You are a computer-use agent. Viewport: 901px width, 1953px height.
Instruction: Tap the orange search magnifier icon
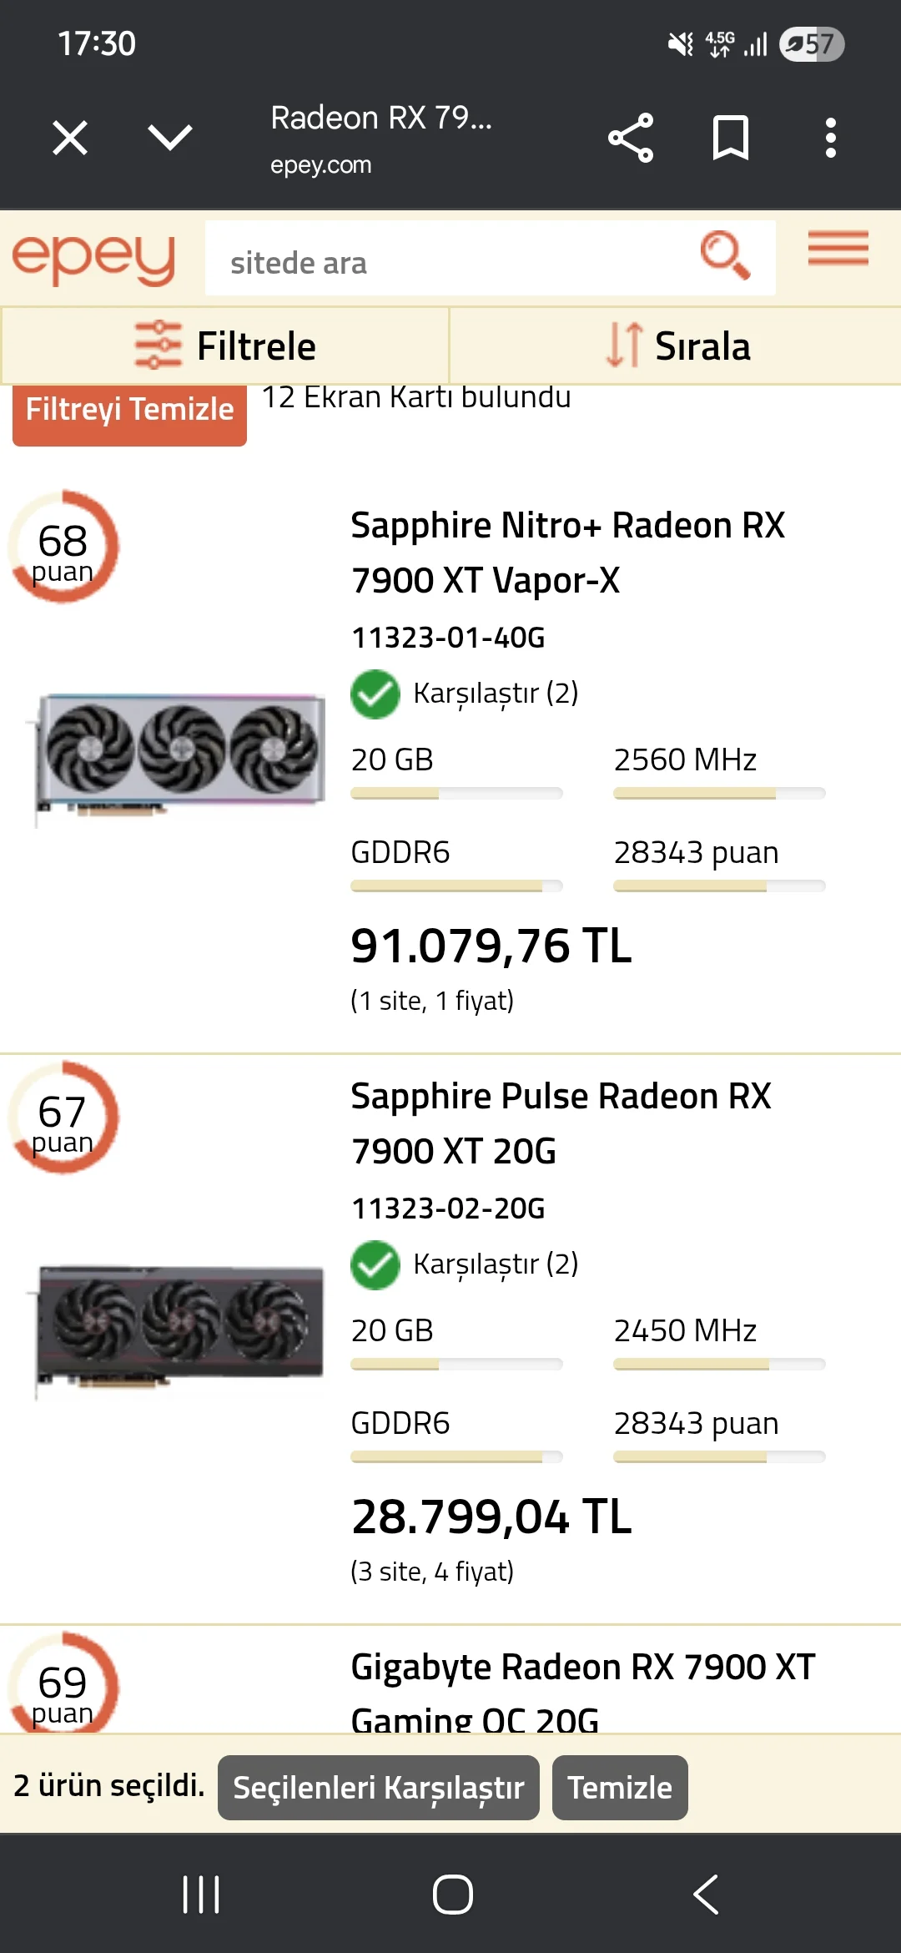pyautogui.click(x=724, y=255)
